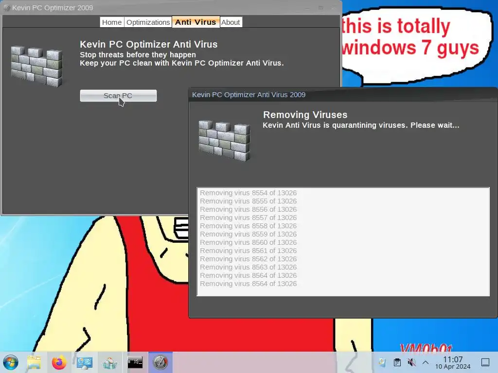Viewport: 498px width, 373px height.
Task: Click 'Keep your PC clean' description line
Action: (182, 63)
